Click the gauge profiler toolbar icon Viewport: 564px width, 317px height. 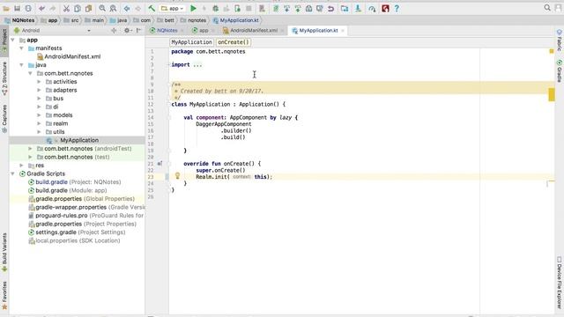372,8
